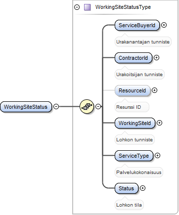Image resolution: width=179 pixels, height=215 pixels.
Task: Expand the ContractorId element
Action: [x=156, y=58]
